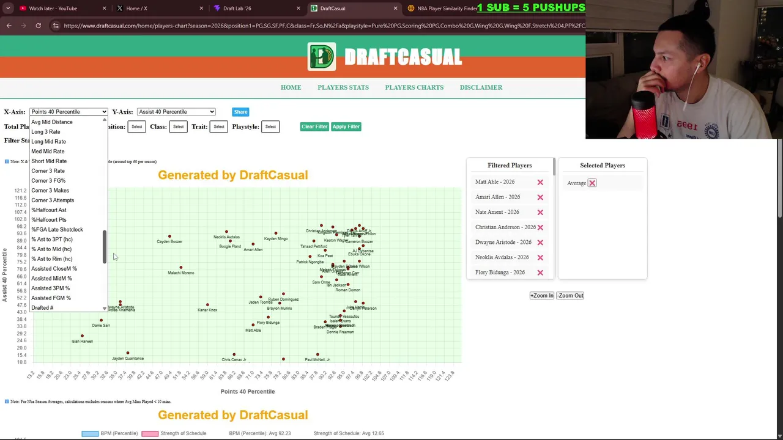
Task: Reload the DraftCasual page
Action: click(x=38, y=26)
